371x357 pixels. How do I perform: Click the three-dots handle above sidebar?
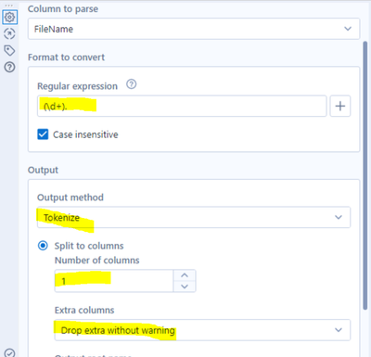9,6
